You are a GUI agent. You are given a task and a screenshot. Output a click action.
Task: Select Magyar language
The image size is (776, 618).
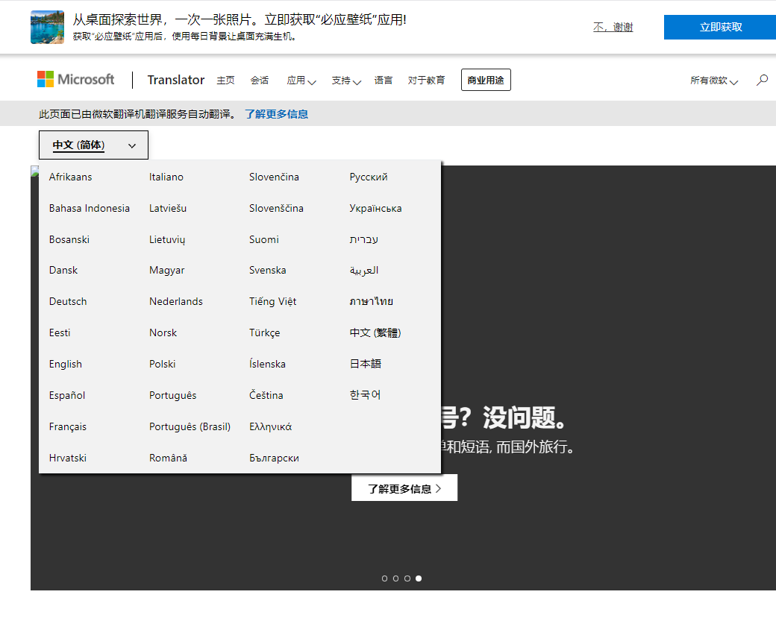coord(167,271)
